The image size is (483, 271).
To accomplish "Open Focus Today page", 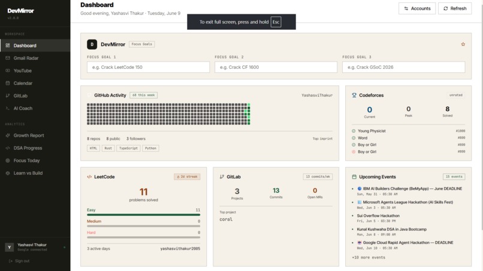I will coord(35,160).
